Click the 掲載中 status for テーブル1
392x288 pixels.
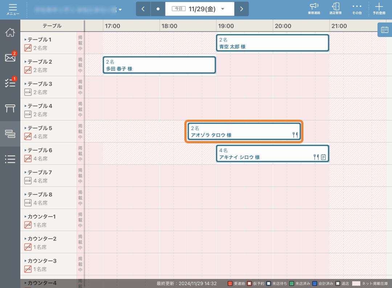coord(80,43)
